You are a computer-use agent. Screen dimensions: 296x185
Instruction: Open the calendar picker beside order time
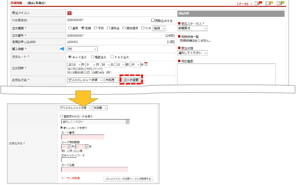click(x=146, y=64)
